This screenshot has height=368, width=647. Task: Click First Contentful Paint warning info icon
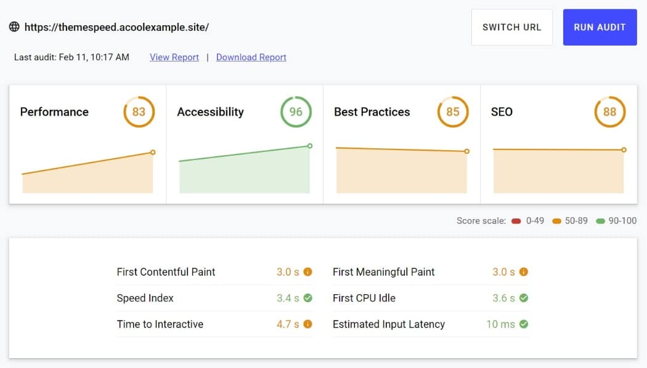coord(307,271)
